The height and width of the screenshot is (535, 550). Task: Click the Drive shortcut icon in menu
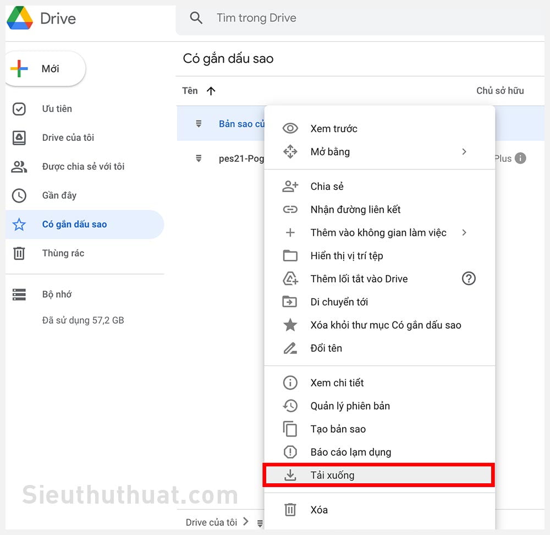(x=290, y=279)
